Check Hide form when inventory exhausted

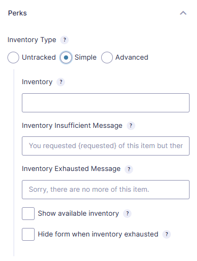pyautogui.click(x=28, y=234)
